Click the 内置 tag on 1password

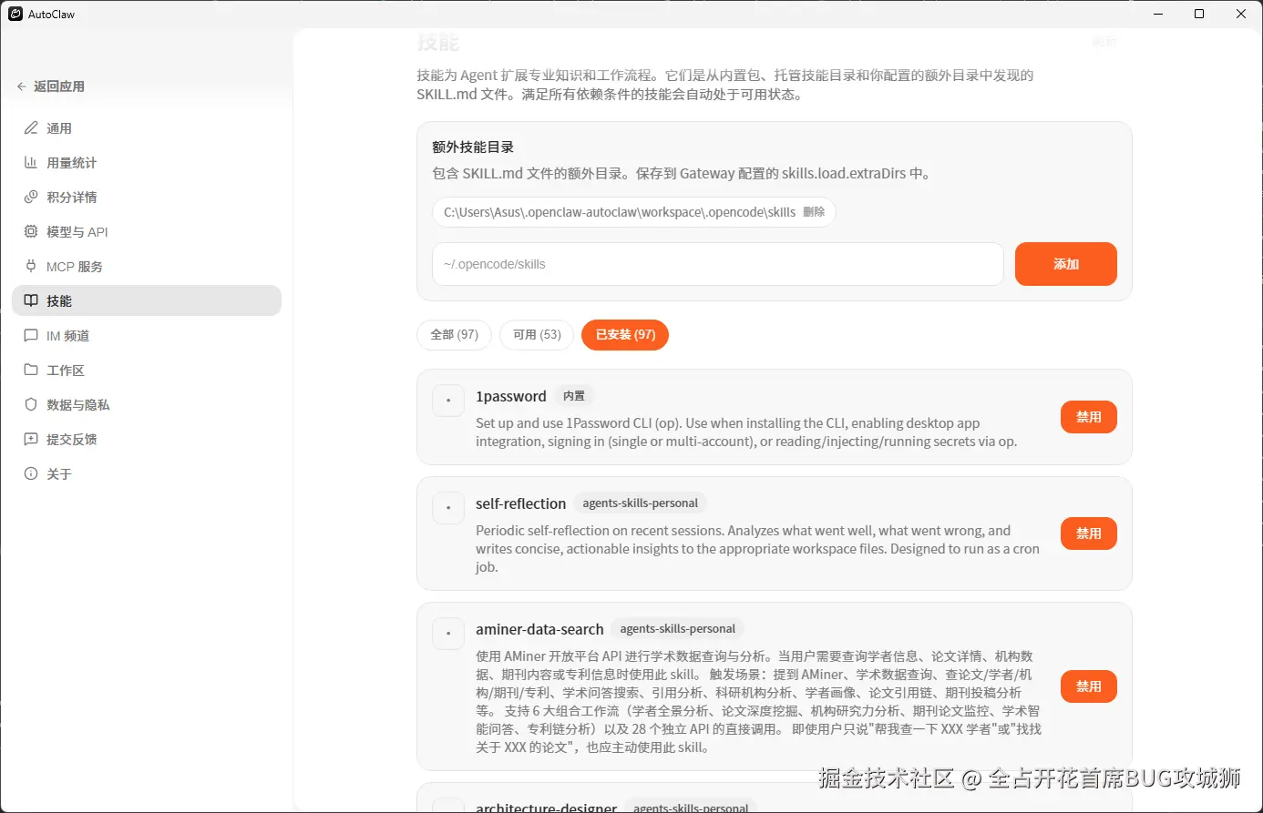574,396
